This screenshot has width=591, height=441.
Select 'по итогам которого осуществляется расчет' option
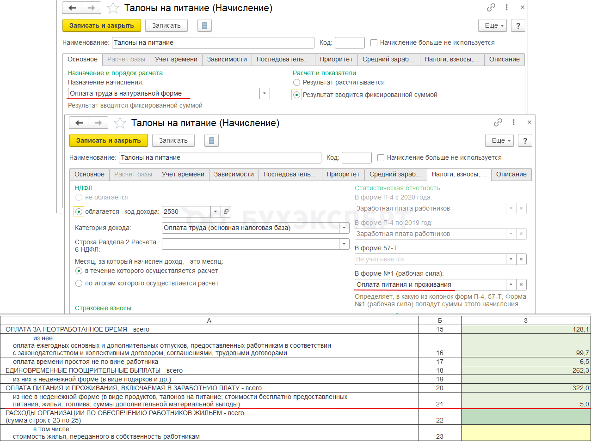point(79,283)
